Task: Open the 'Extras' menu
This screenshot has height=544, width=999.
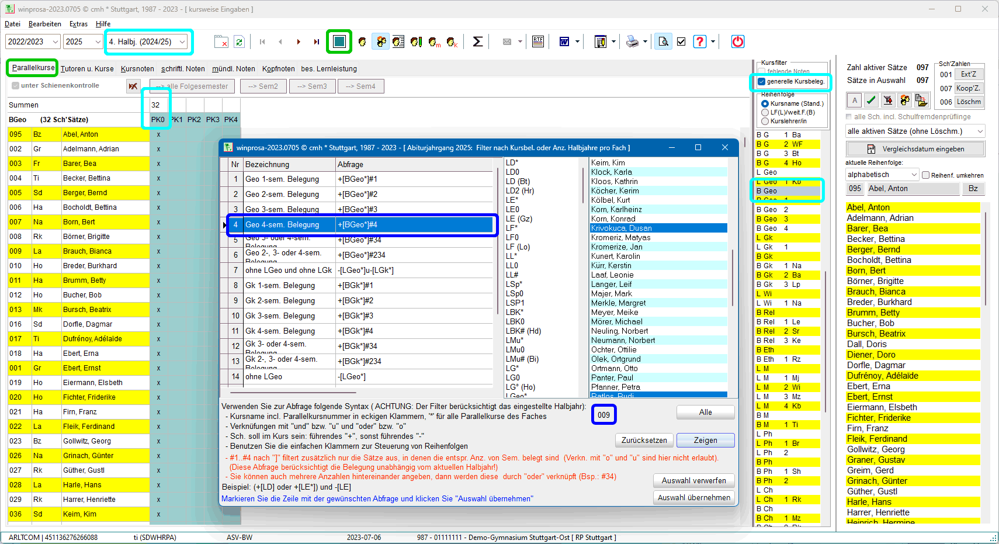Action: pyautogui.click(x=78, y=24)
